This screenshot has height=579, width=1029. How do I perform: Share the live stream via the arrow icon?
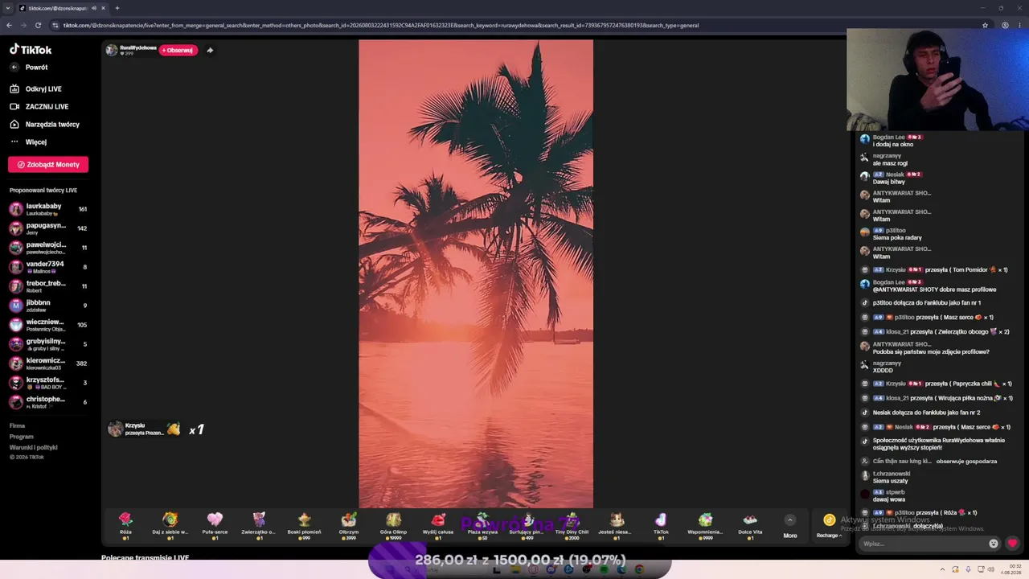click(210, 51)
